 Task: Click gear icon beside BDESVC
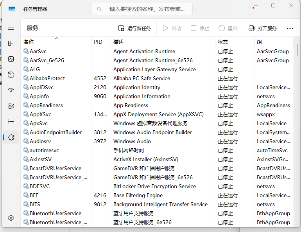pyautogui.click(x=26, y=186)
